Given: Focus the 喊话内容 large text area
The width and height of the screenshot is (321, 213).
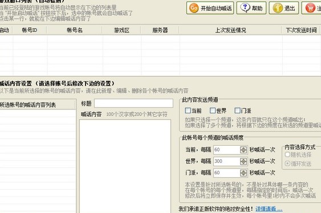Looking at the screenshot, I should click(x=125, y=166).
